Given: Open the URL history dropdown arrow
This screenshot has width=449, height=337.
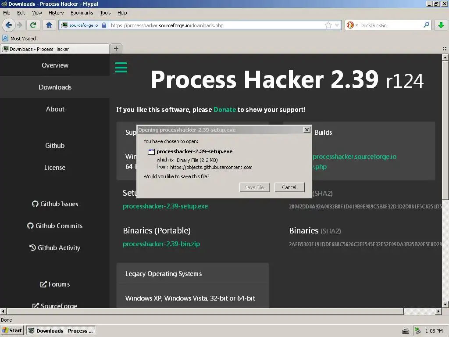Looking at the screenshot, I should [x=337, y=25].
